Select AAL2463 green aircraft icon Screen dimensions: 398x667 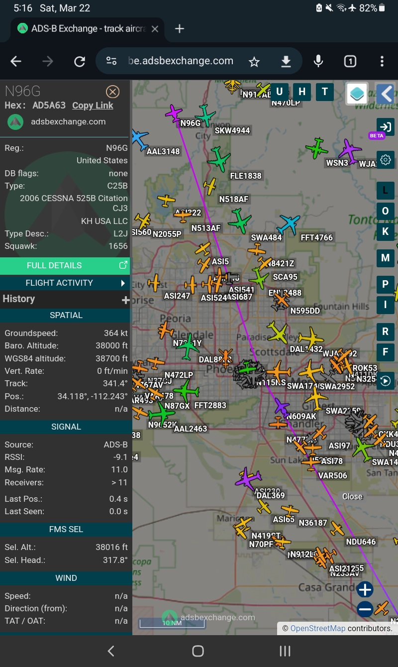[x=162, y=414]
